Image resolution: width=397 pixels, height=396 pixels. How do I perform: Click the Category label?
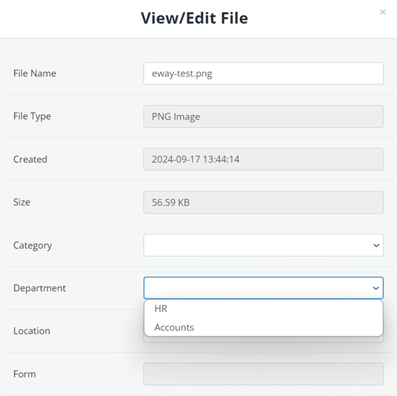pos(32,246)
